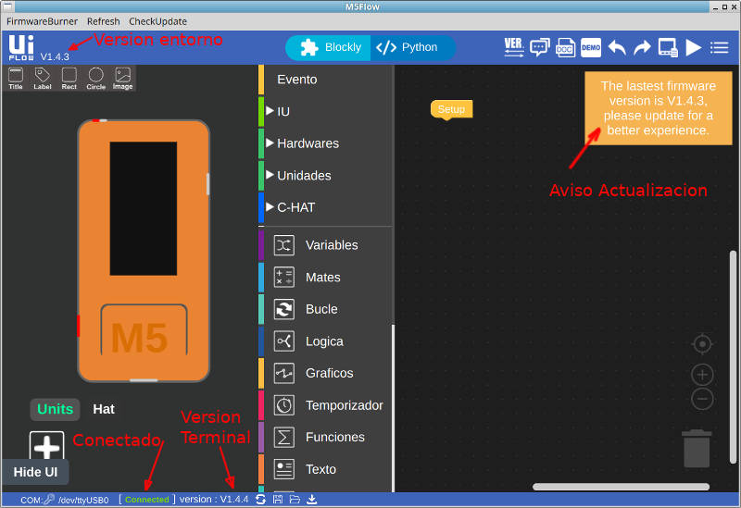Click the workspace vertical scrollbar

(x=733, y=357)
